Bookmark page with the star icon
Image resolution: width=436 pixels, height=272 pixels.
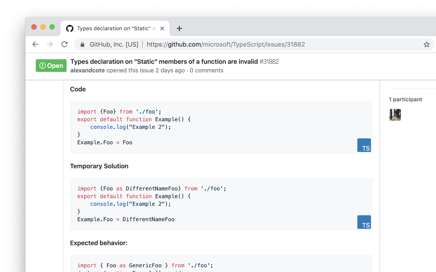click(426, 44)
